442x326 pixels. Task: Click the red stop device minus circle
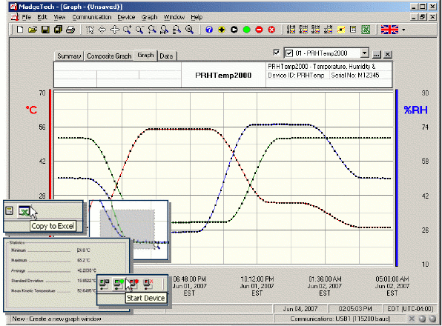259,30
